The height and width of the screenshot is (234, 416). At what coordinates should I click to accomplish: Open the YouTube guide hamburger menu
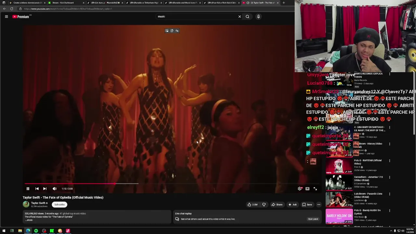tap(6, 17)
